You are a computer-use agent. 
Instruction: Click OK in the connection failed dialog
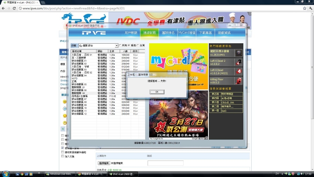pos(157,92)
